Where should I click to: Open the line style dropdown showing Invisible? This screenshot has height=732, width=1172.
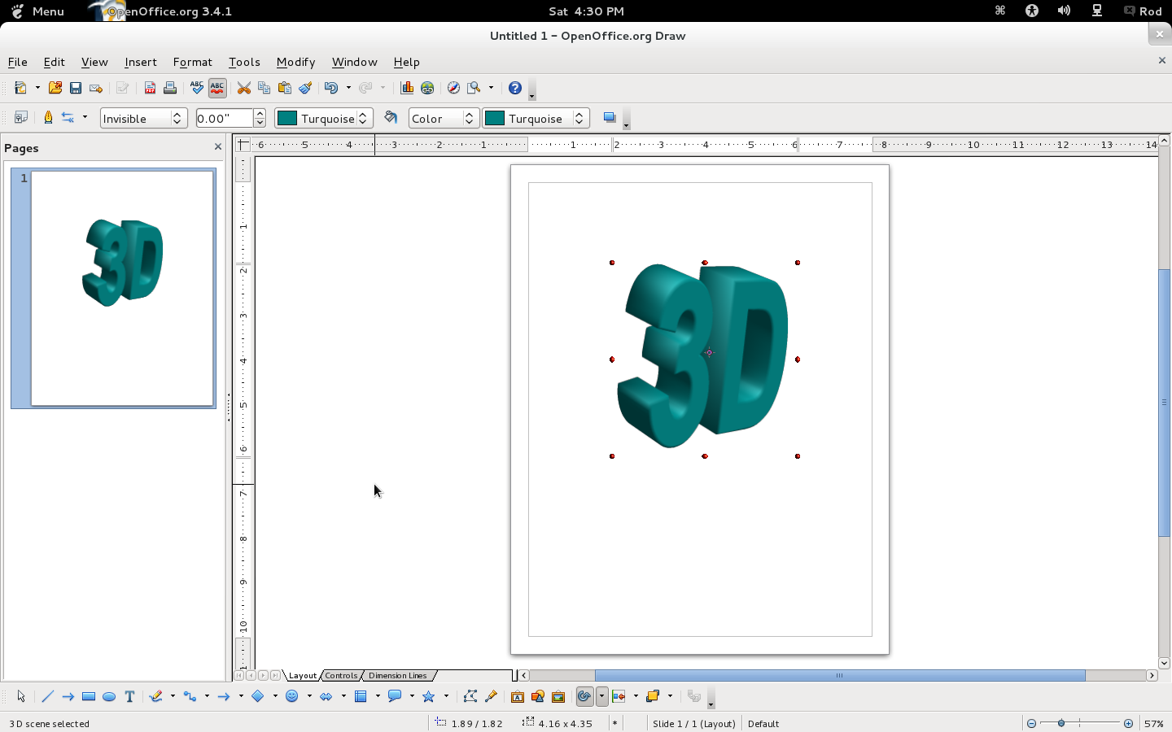coord(177,119)
